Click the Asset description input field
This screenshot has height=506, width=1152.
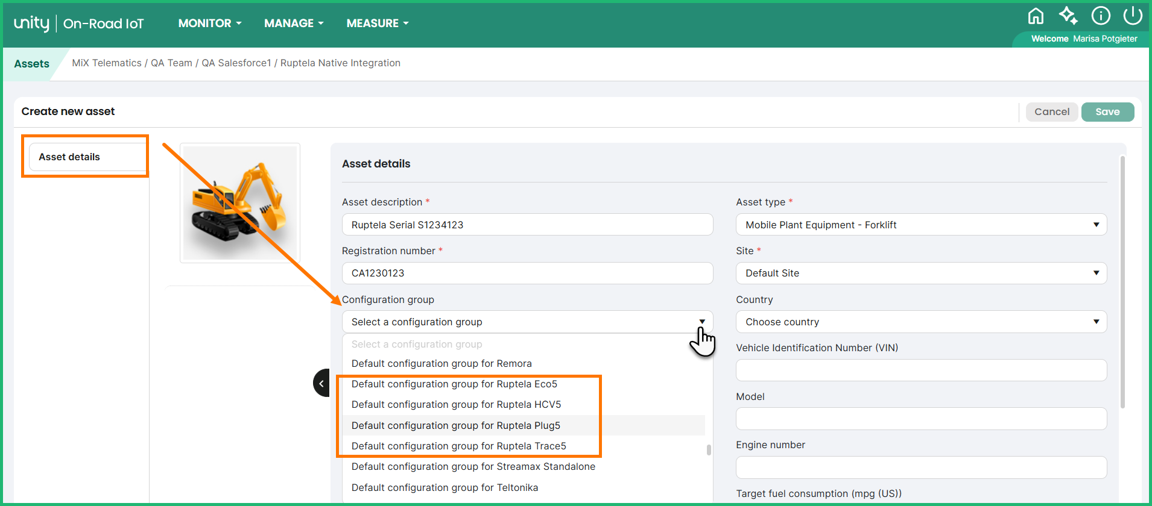(527, 225)
